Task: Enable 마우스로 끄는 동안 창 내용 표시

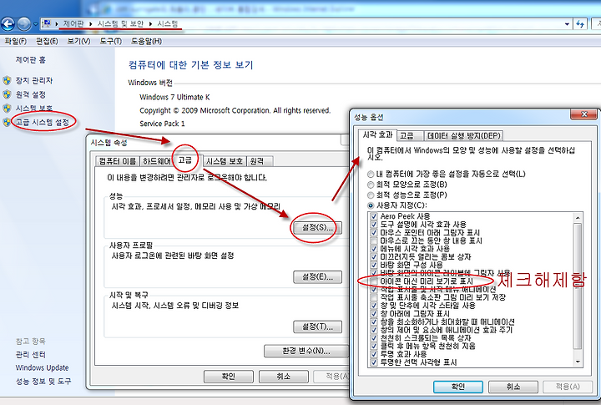Action: point(374,240)
